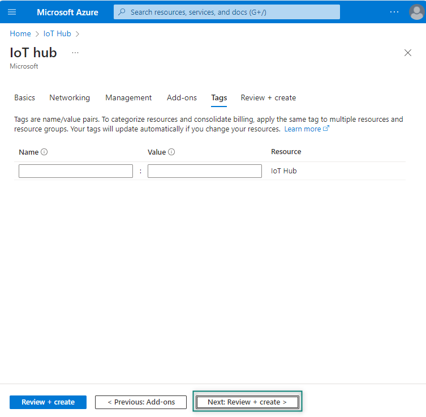Click the search magnifier icon

click(x=122, y=12)
